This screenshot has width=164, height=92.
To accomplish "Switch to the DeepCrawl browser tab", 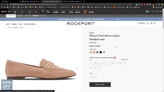I will click(31, 2).
